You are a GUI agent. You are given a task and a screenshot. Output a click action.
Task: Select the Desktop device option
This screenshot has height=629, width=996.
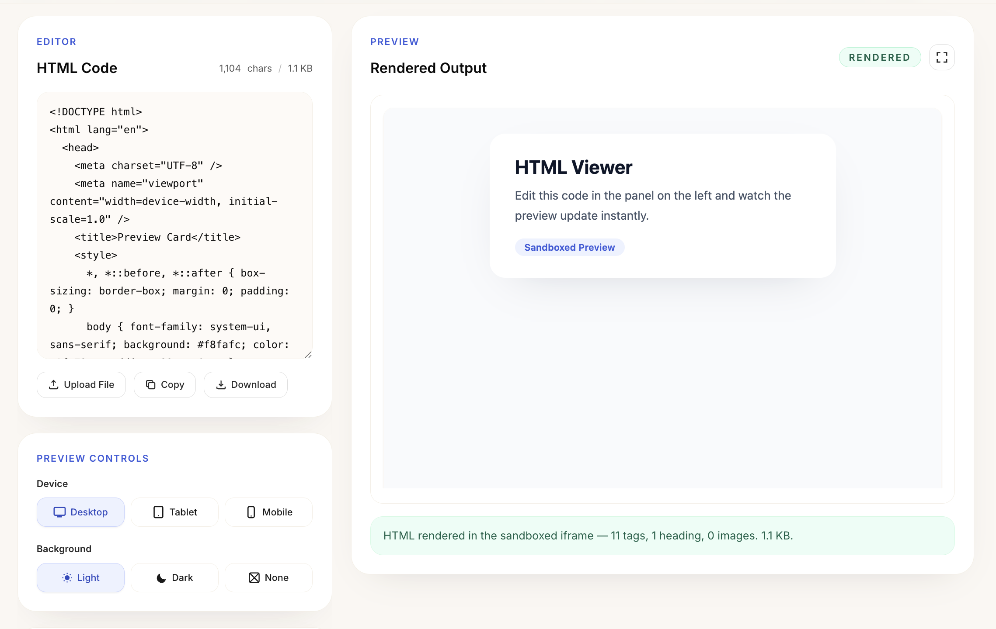81,512
